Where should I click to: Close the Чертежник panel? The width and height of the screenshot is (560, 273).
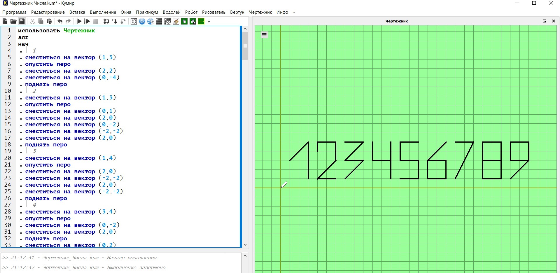coord(553,21)
